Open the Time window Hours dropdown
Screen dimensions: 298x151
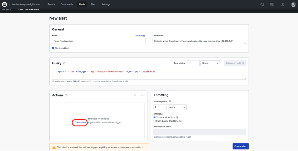coord(210,63)
